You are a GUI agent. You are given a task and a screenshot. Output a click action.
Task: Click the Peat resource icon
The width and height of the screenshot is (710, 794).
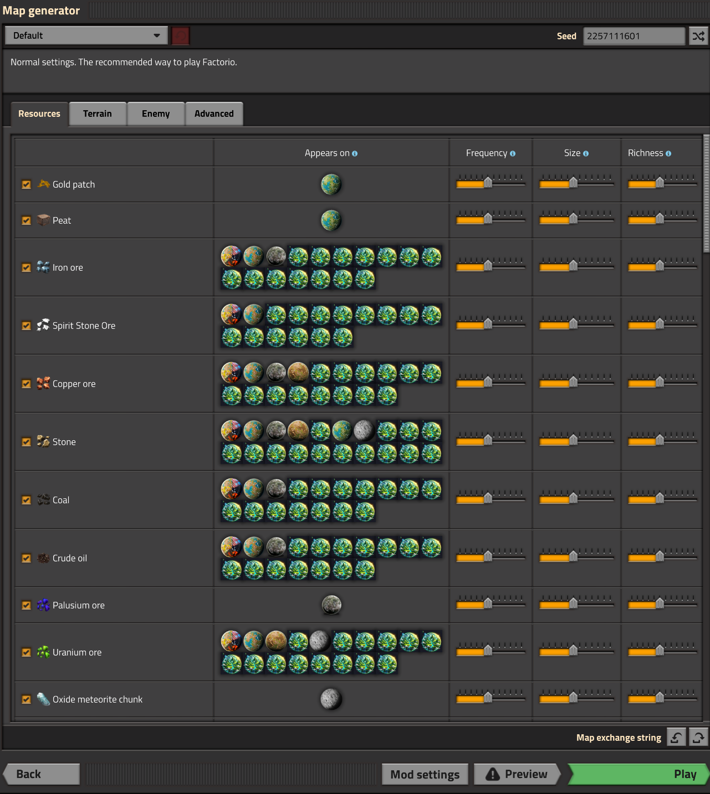(x=43, y=220)
